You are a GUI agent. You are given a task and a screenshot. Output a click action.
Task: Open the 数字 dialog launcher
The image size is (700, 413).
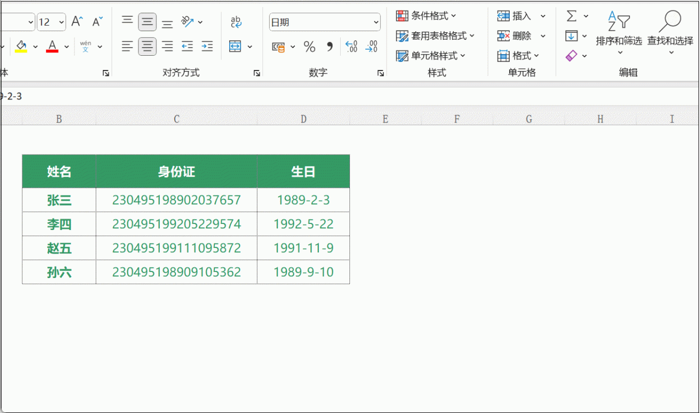point(381,73)
